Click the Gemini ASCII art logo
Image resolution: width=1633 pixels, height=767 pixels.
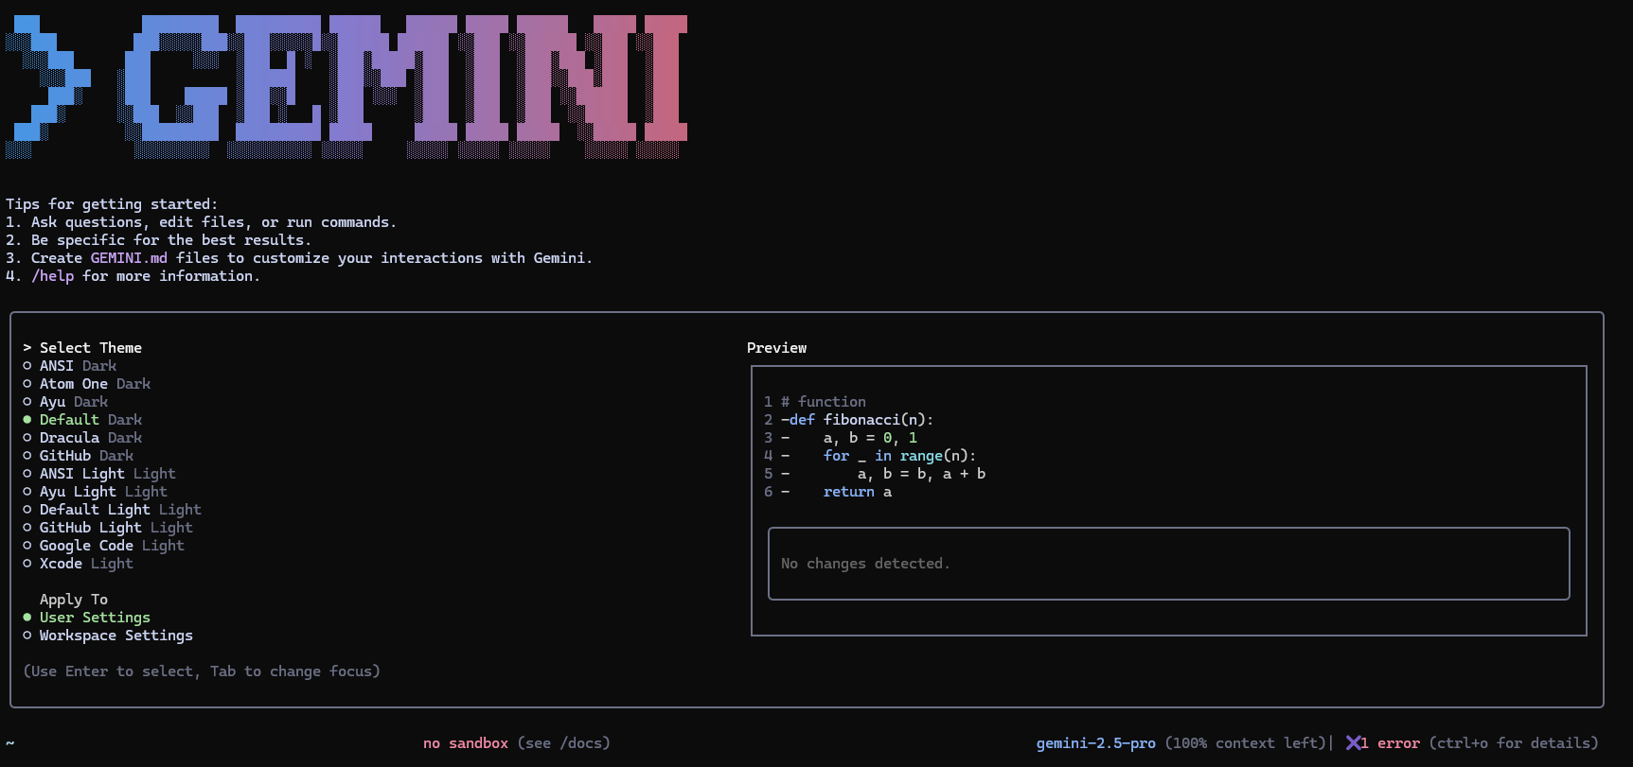coord(407,85)
